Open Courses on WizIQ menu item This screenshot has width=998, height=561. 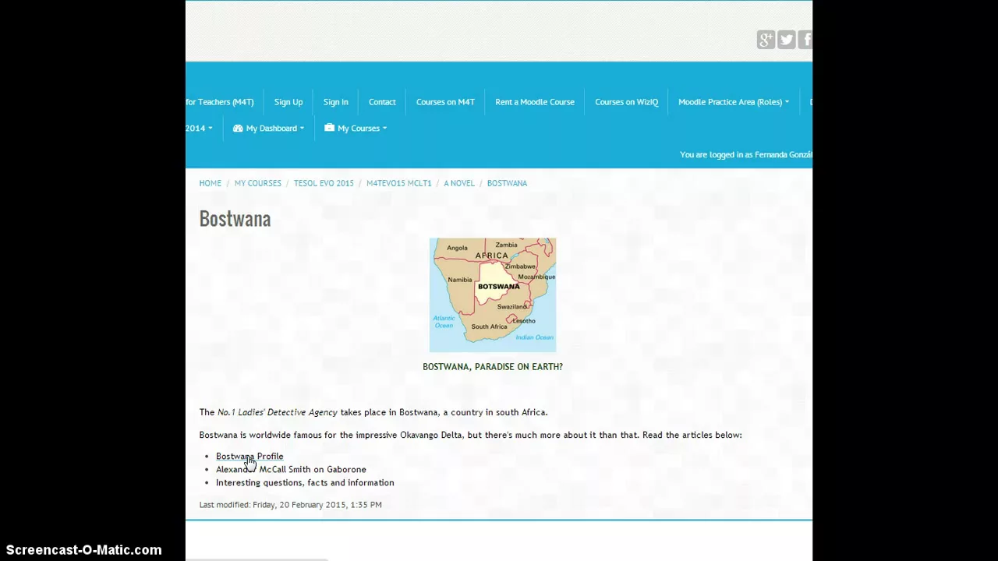(x=626, y=102)
